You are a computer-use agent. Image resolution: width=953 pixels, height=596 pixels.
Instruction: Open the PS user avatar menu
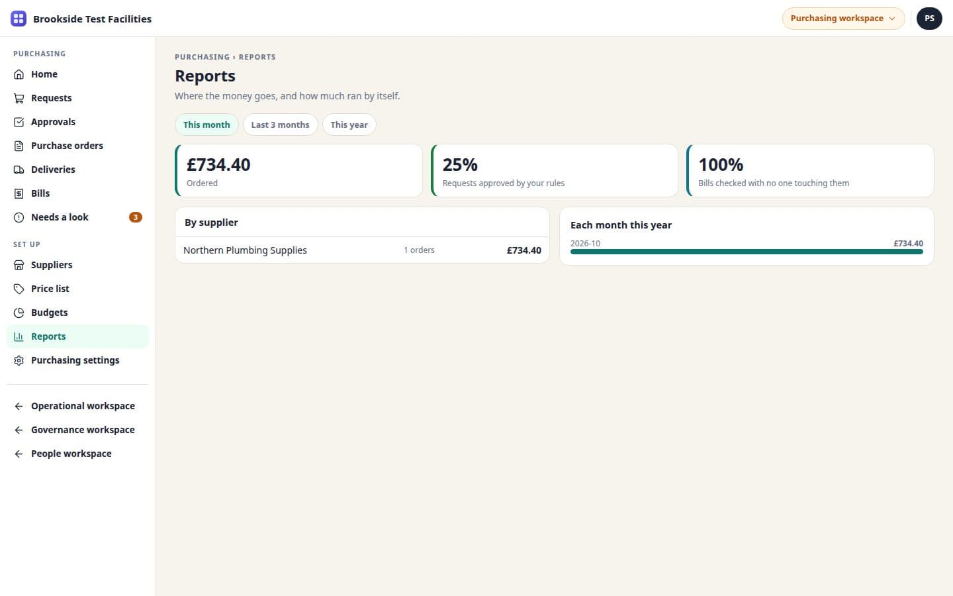[x=929, y=19]
